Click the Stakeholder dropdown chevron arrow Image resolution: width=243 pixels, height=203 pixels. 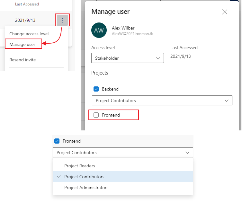[x=158, y=58]
